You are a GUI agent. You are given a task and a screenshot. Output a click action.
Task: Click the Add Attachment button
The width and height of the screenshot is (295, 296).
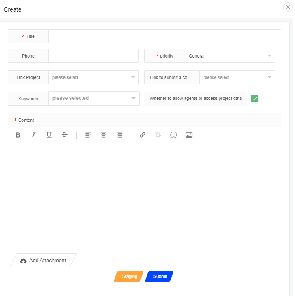[x=43, y=260]
